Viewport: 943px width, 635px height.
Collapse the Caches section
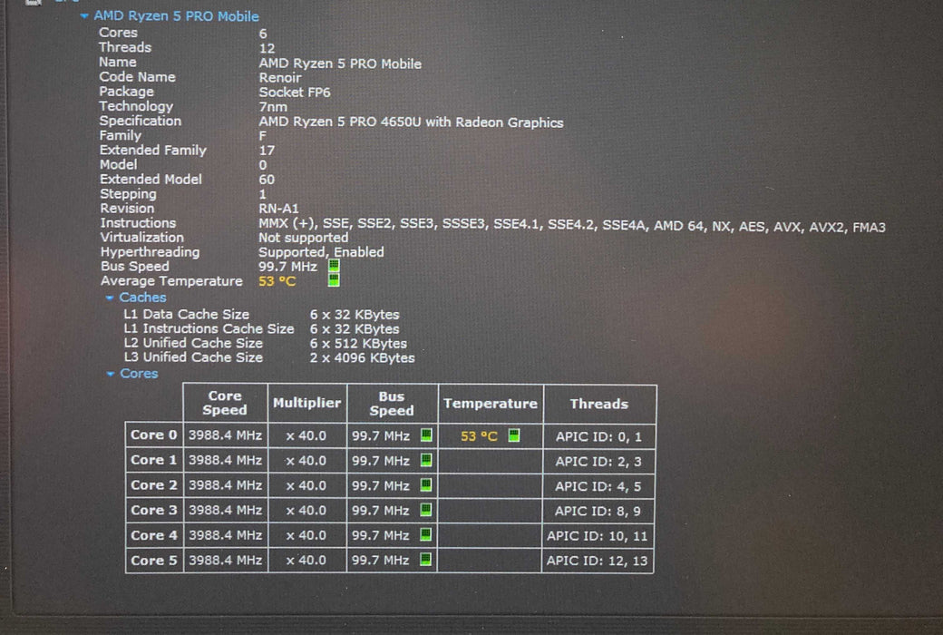coord(110,298)
